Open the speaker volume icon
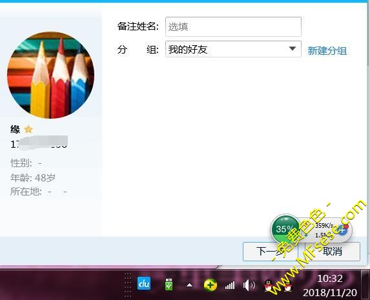The height and width of the screenshot is (300, 370). pos(249,285)
